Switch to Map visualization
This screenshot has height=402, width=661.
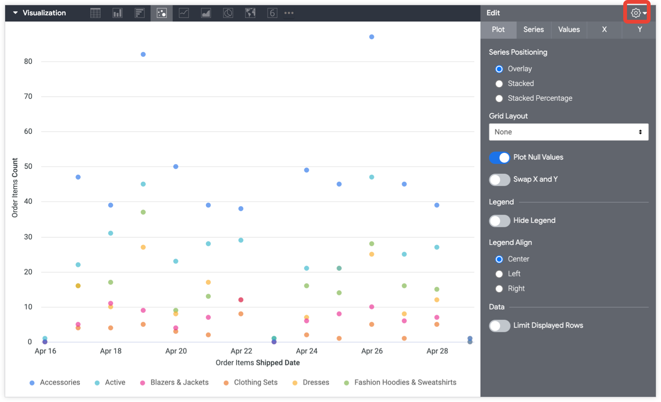pos(250,13)
